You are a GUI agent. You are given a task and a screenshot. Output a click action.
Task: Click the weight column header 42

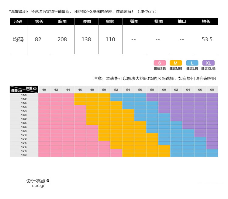coord(56,90)
